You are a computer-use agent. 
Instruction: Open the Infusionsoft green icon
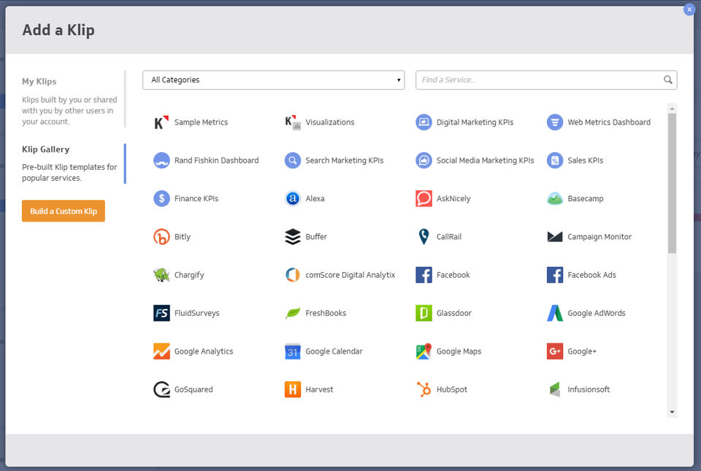tap(555, 389)
